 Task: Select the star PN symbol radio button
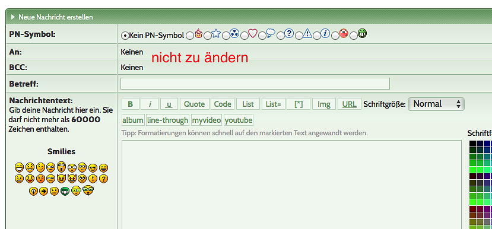tap(207, 36)
